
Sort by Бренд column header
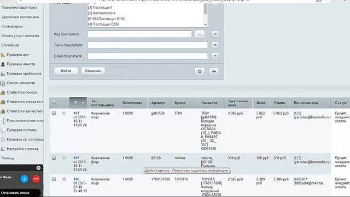[180, 103]
